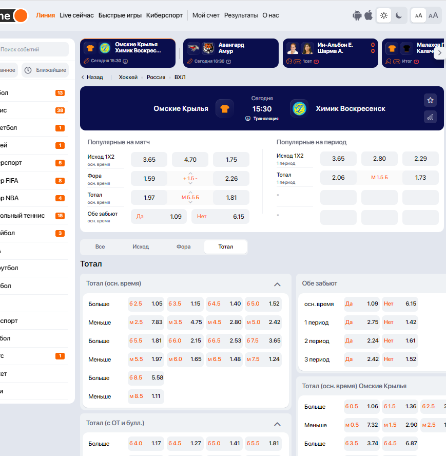Click the clock icon beside Ближайшие
Screen dimensions: 446x456
pyautogui.click(x=28, y=70)
